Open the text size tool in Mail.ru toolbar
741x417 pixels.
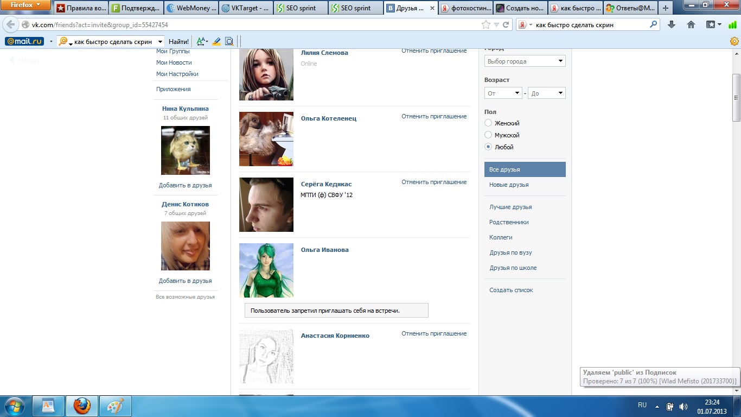[202, 41]
